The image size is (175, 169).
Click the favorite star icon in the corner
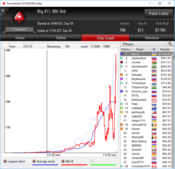click(x=3, y=10)
